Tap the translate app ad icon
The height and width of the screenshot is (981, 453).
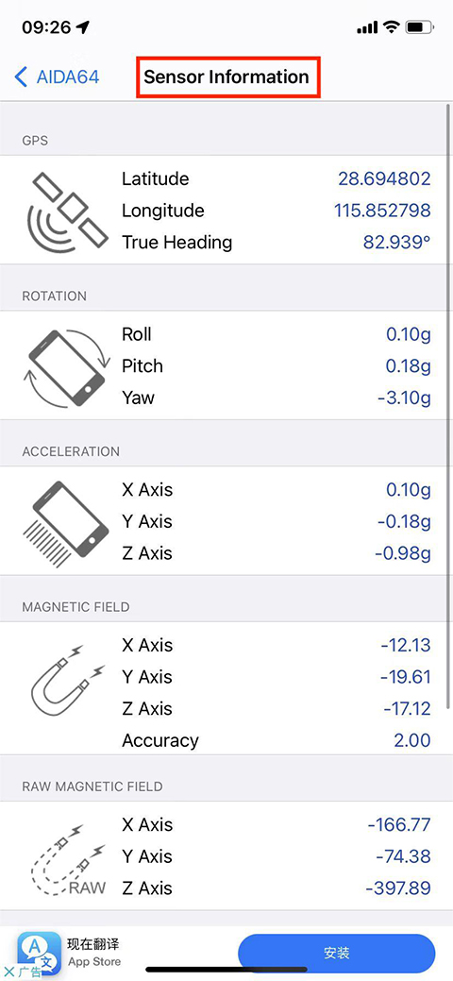(38, 951)
